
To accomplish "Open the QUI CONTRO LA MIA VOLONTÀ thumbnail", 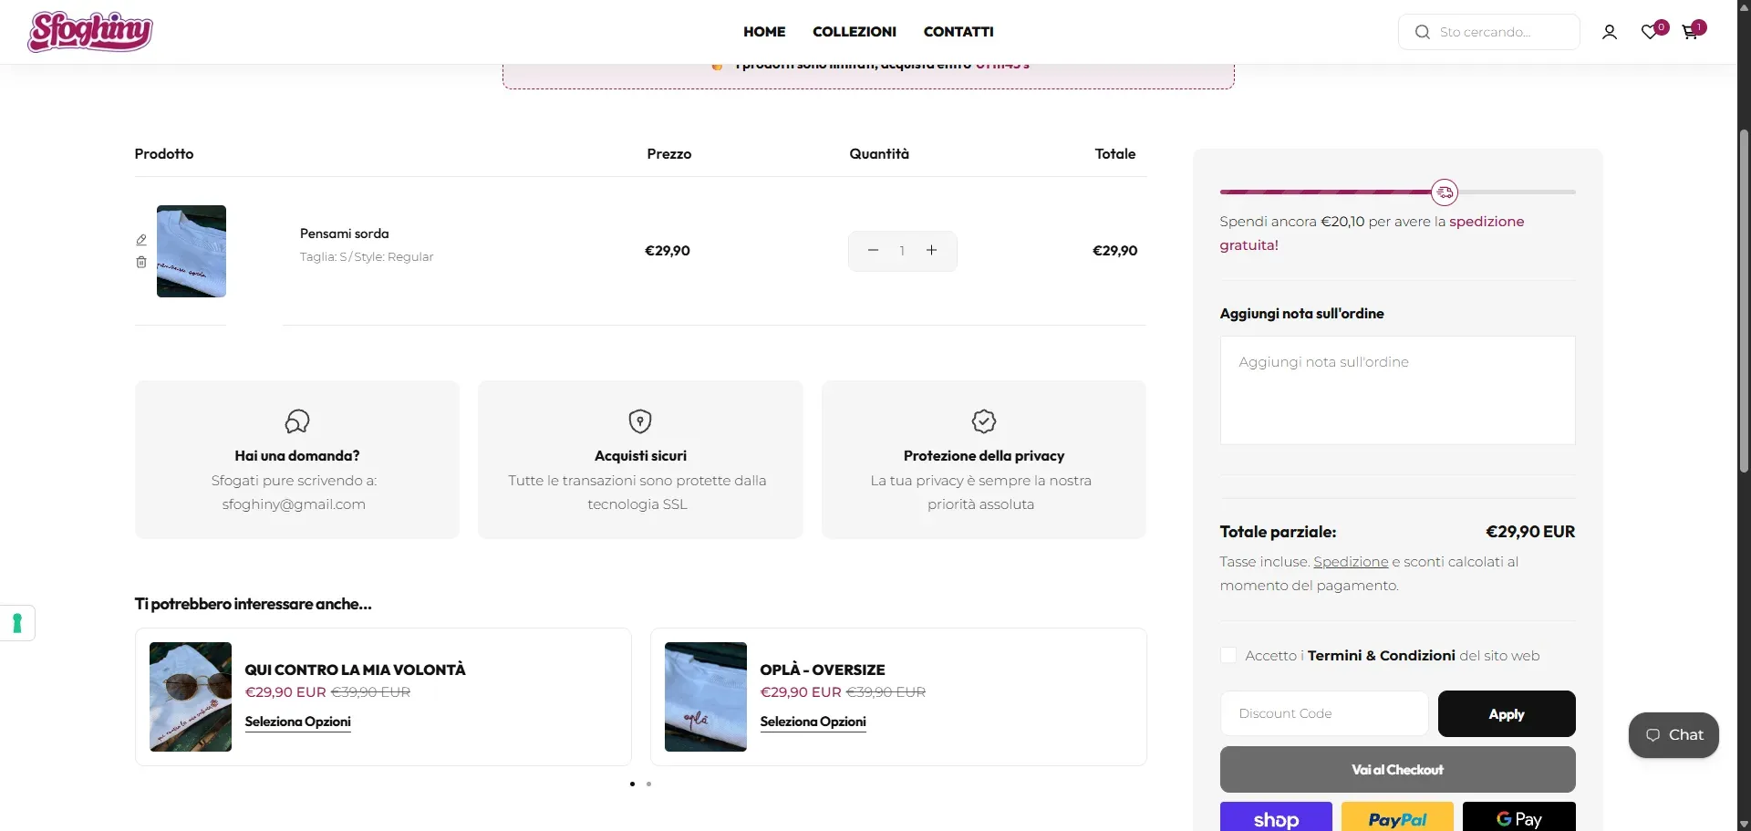I will coord(191,697).
